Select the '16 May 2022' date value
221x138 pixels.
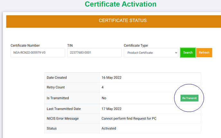point(111,78)
